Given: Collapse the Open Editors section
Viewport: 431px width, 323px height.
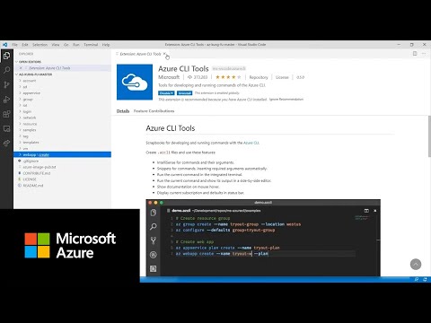Looking at the screenshot, I should pyautogui.click(x=16, y=62).
